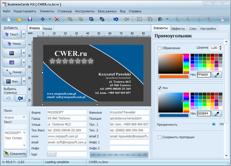Click the Memo add button
The height and width of the screenshot is (166, 231).
[x=14, y=44]
